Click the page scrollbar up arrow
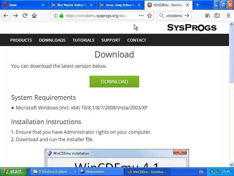 tap(231, 24)
